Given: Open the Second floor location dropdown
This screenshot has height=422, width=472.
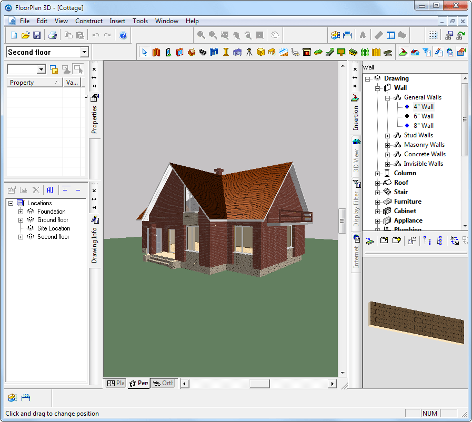Looking at the screenshot, I should [85, 52].
